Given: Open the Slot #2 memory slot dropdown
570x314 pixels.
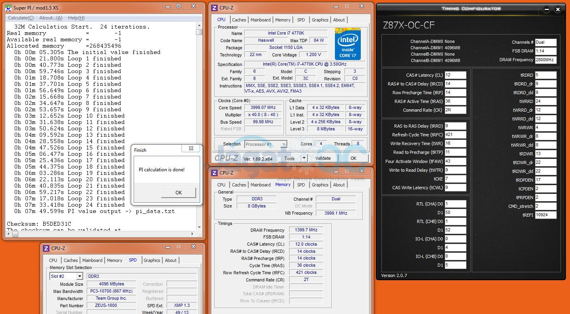Looking at the screenshot, I should [x=79, y=276].
